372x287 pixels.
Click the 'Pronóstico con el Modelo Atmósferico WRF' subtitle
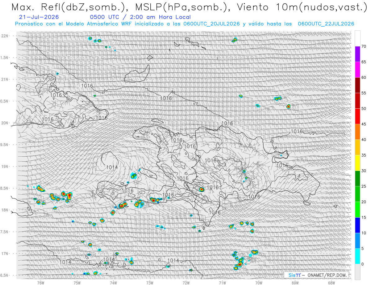click(74, 24)
